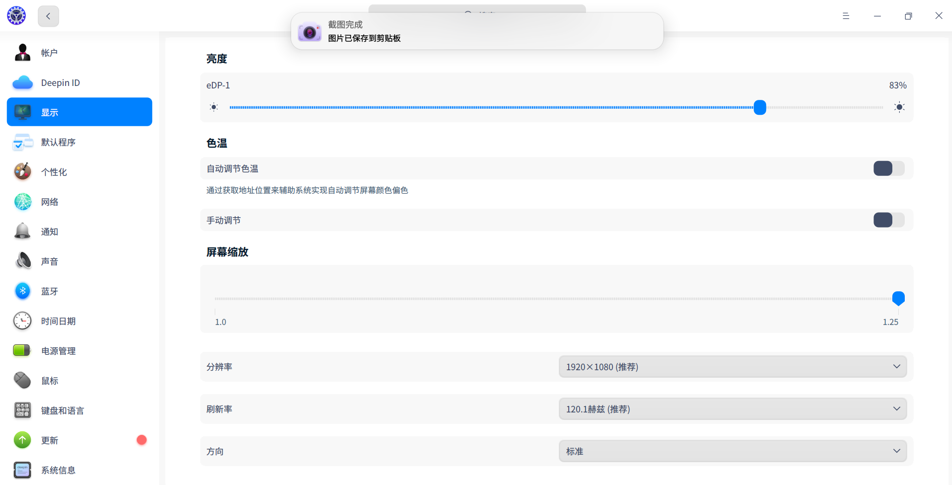
Task: Click the 键盘和语言 keyboard icon
Action: tap(22, 410)
